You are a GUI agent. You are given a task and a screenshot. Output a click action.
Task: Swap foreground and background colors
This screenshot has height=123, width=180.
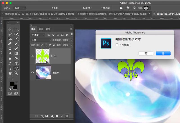tap(16, 82)
